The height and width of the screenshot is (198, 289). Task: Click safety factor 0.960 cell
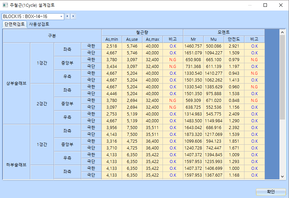(234, 87)
